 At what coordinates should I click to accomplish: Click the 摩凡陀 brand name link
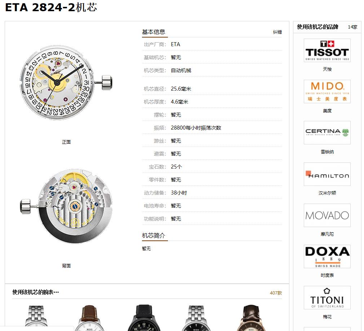pyautogui.click(x=327, y=234)
